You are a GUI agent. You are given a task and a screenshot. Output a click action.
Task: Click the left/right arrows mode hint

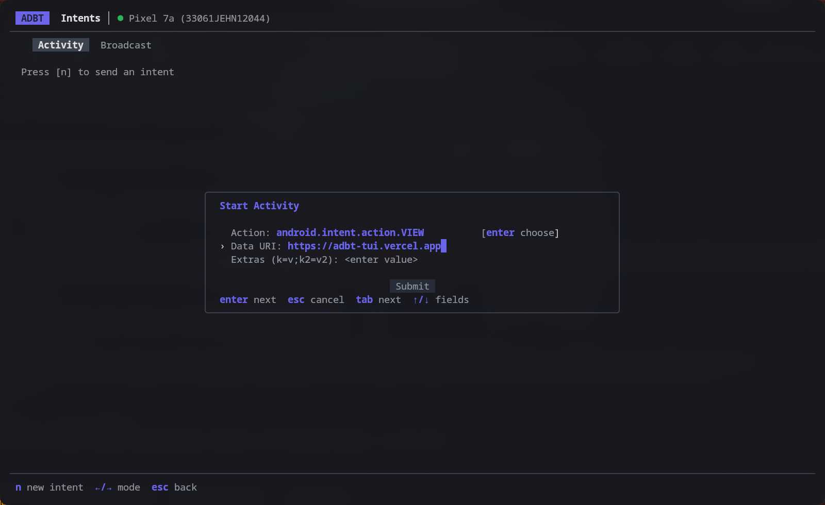pyautogui.click(x=118, y=487)
